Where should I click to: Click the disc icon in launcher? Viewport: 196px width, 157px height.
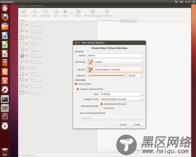point(5,126)
